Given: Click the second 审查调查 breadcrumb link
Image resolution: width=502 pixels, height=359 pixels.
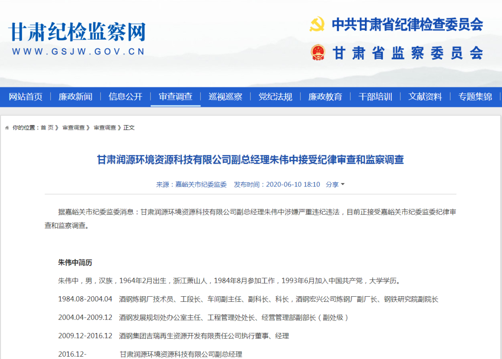Looking at the screenshot, I should coord(105,128).
